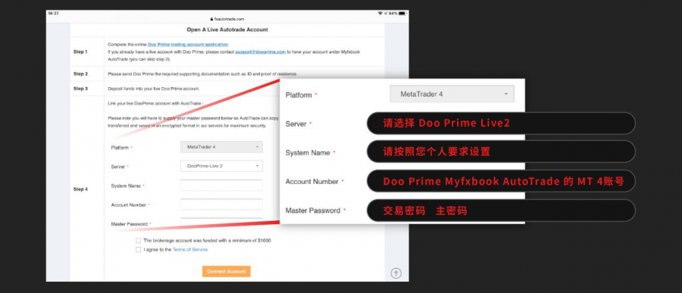682x293 pixels.
Task: Click the orange Connect Account button
Action: (x=226, y=271)
